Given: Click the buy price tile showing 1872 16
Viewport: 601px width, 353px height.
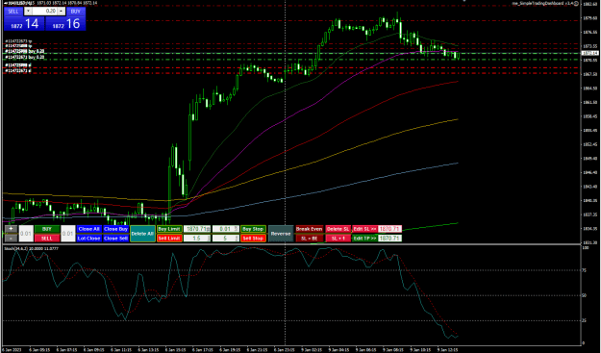Looking at the screenshot, I should pos(65,24).
